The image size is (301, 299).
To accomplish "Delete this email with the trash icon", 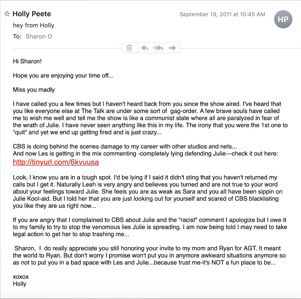I will (129, 48).
